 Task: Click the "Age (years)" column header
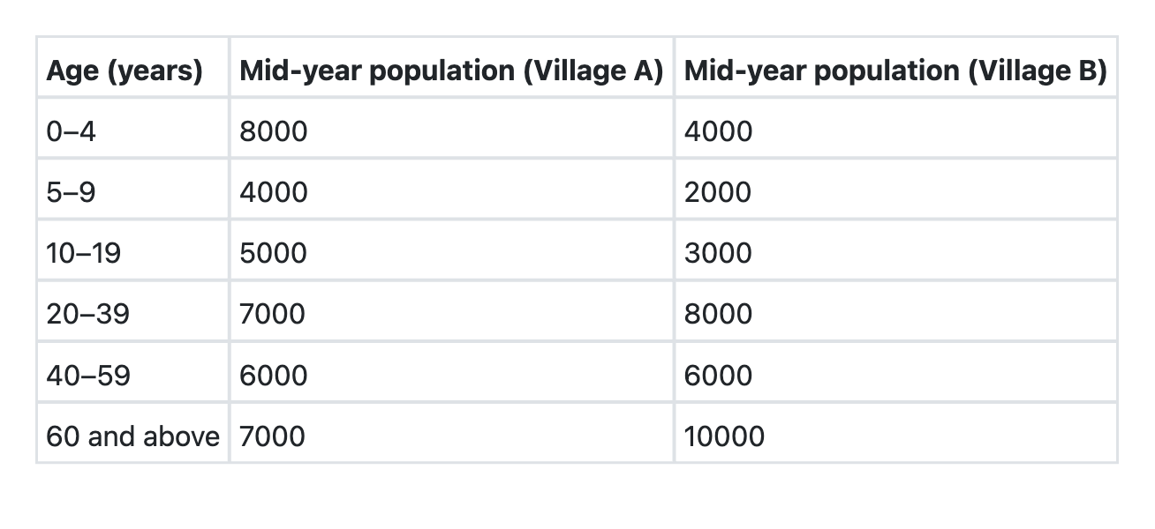click(125, 71)
